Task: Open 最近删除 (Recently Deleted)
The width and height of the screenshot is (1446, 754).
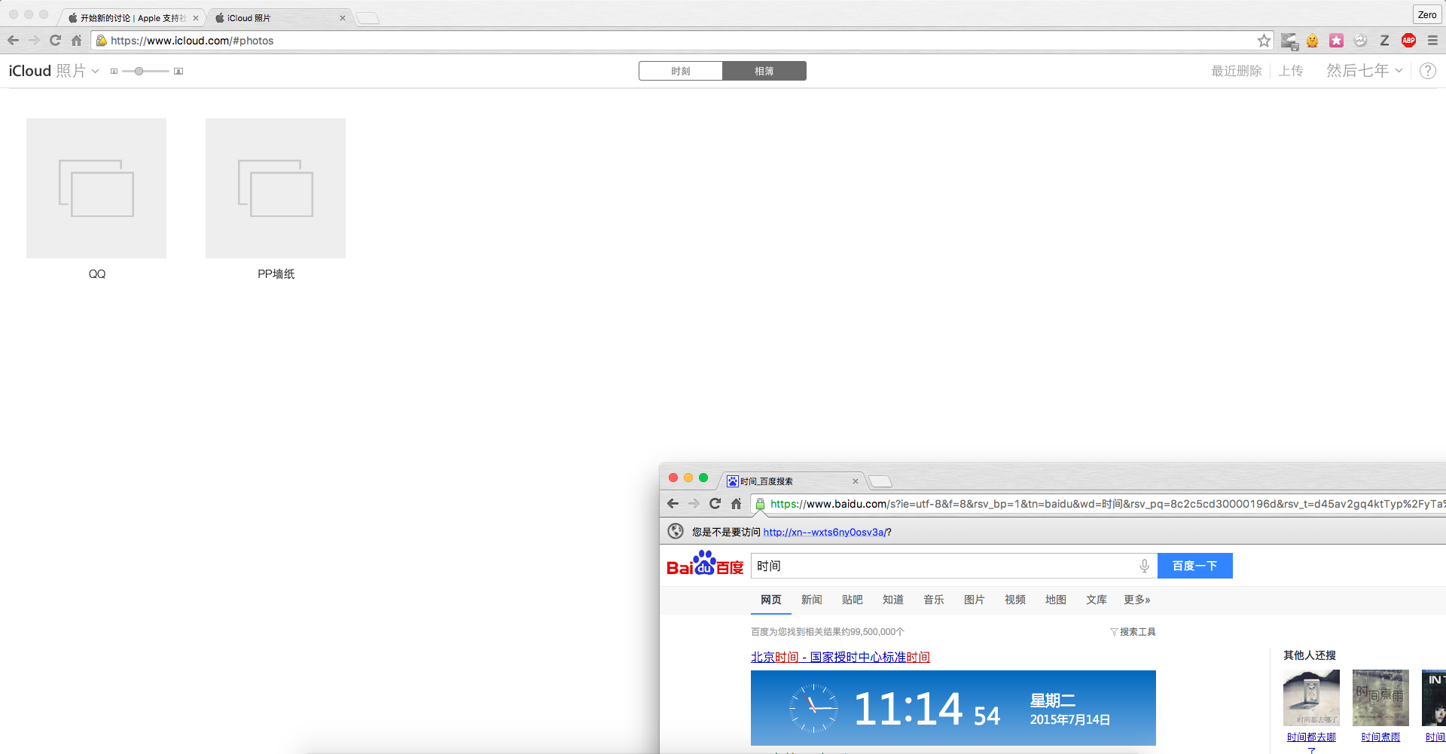Action: point(1236,71)
